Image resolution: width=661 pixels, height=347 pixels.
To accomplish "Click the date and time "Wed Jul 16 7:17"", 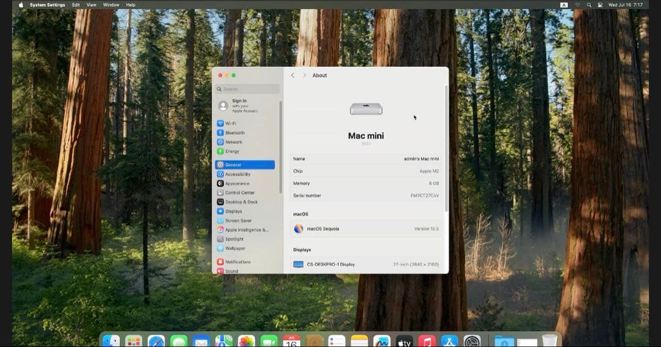I will pos(626,5).
